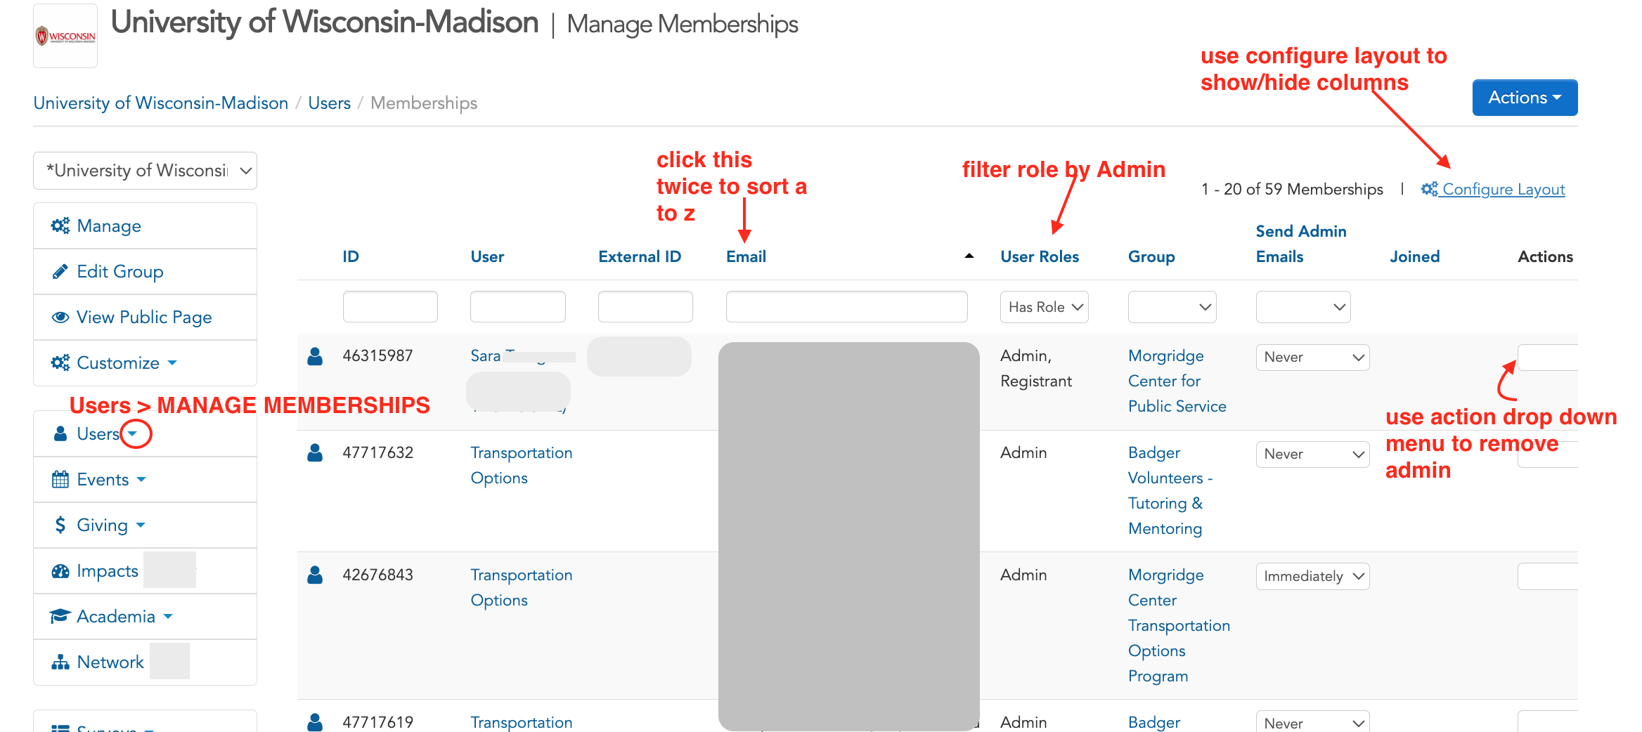Click the View Public Page eye icon

pos(60,317)
